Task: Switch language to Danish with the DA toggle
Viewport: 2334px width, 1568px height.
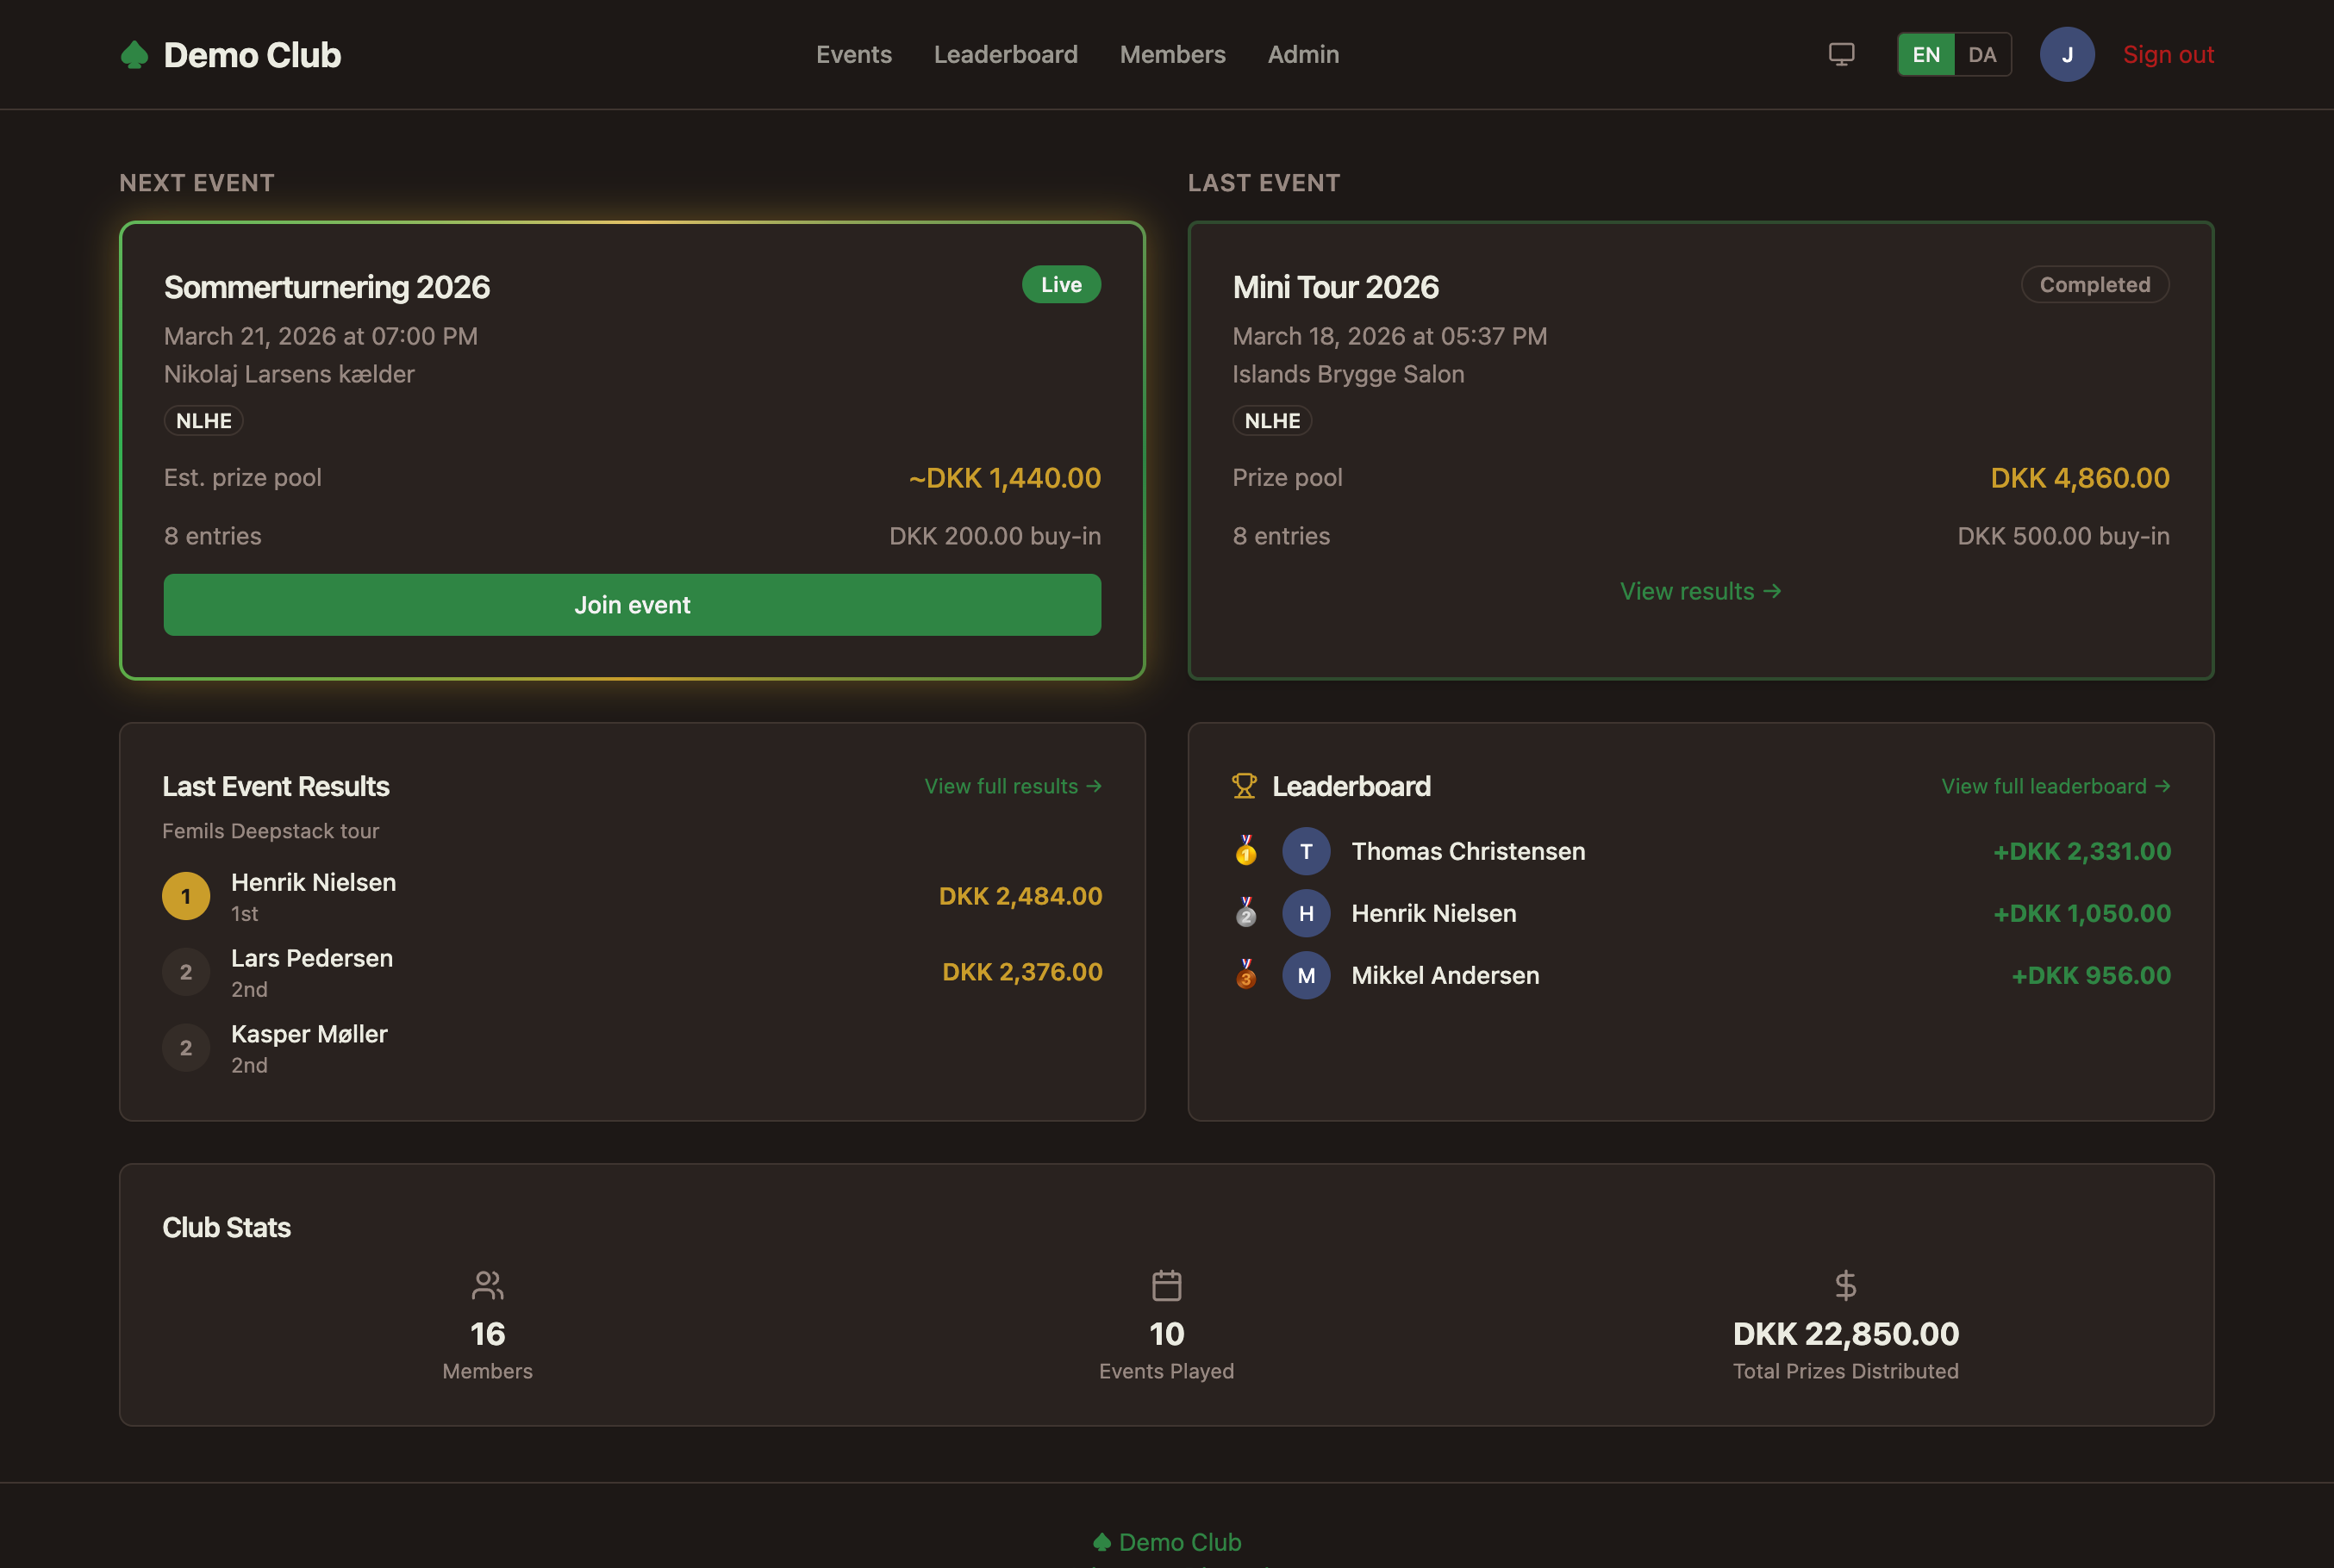Action: pyautogui.click(x=1983, y=55)
